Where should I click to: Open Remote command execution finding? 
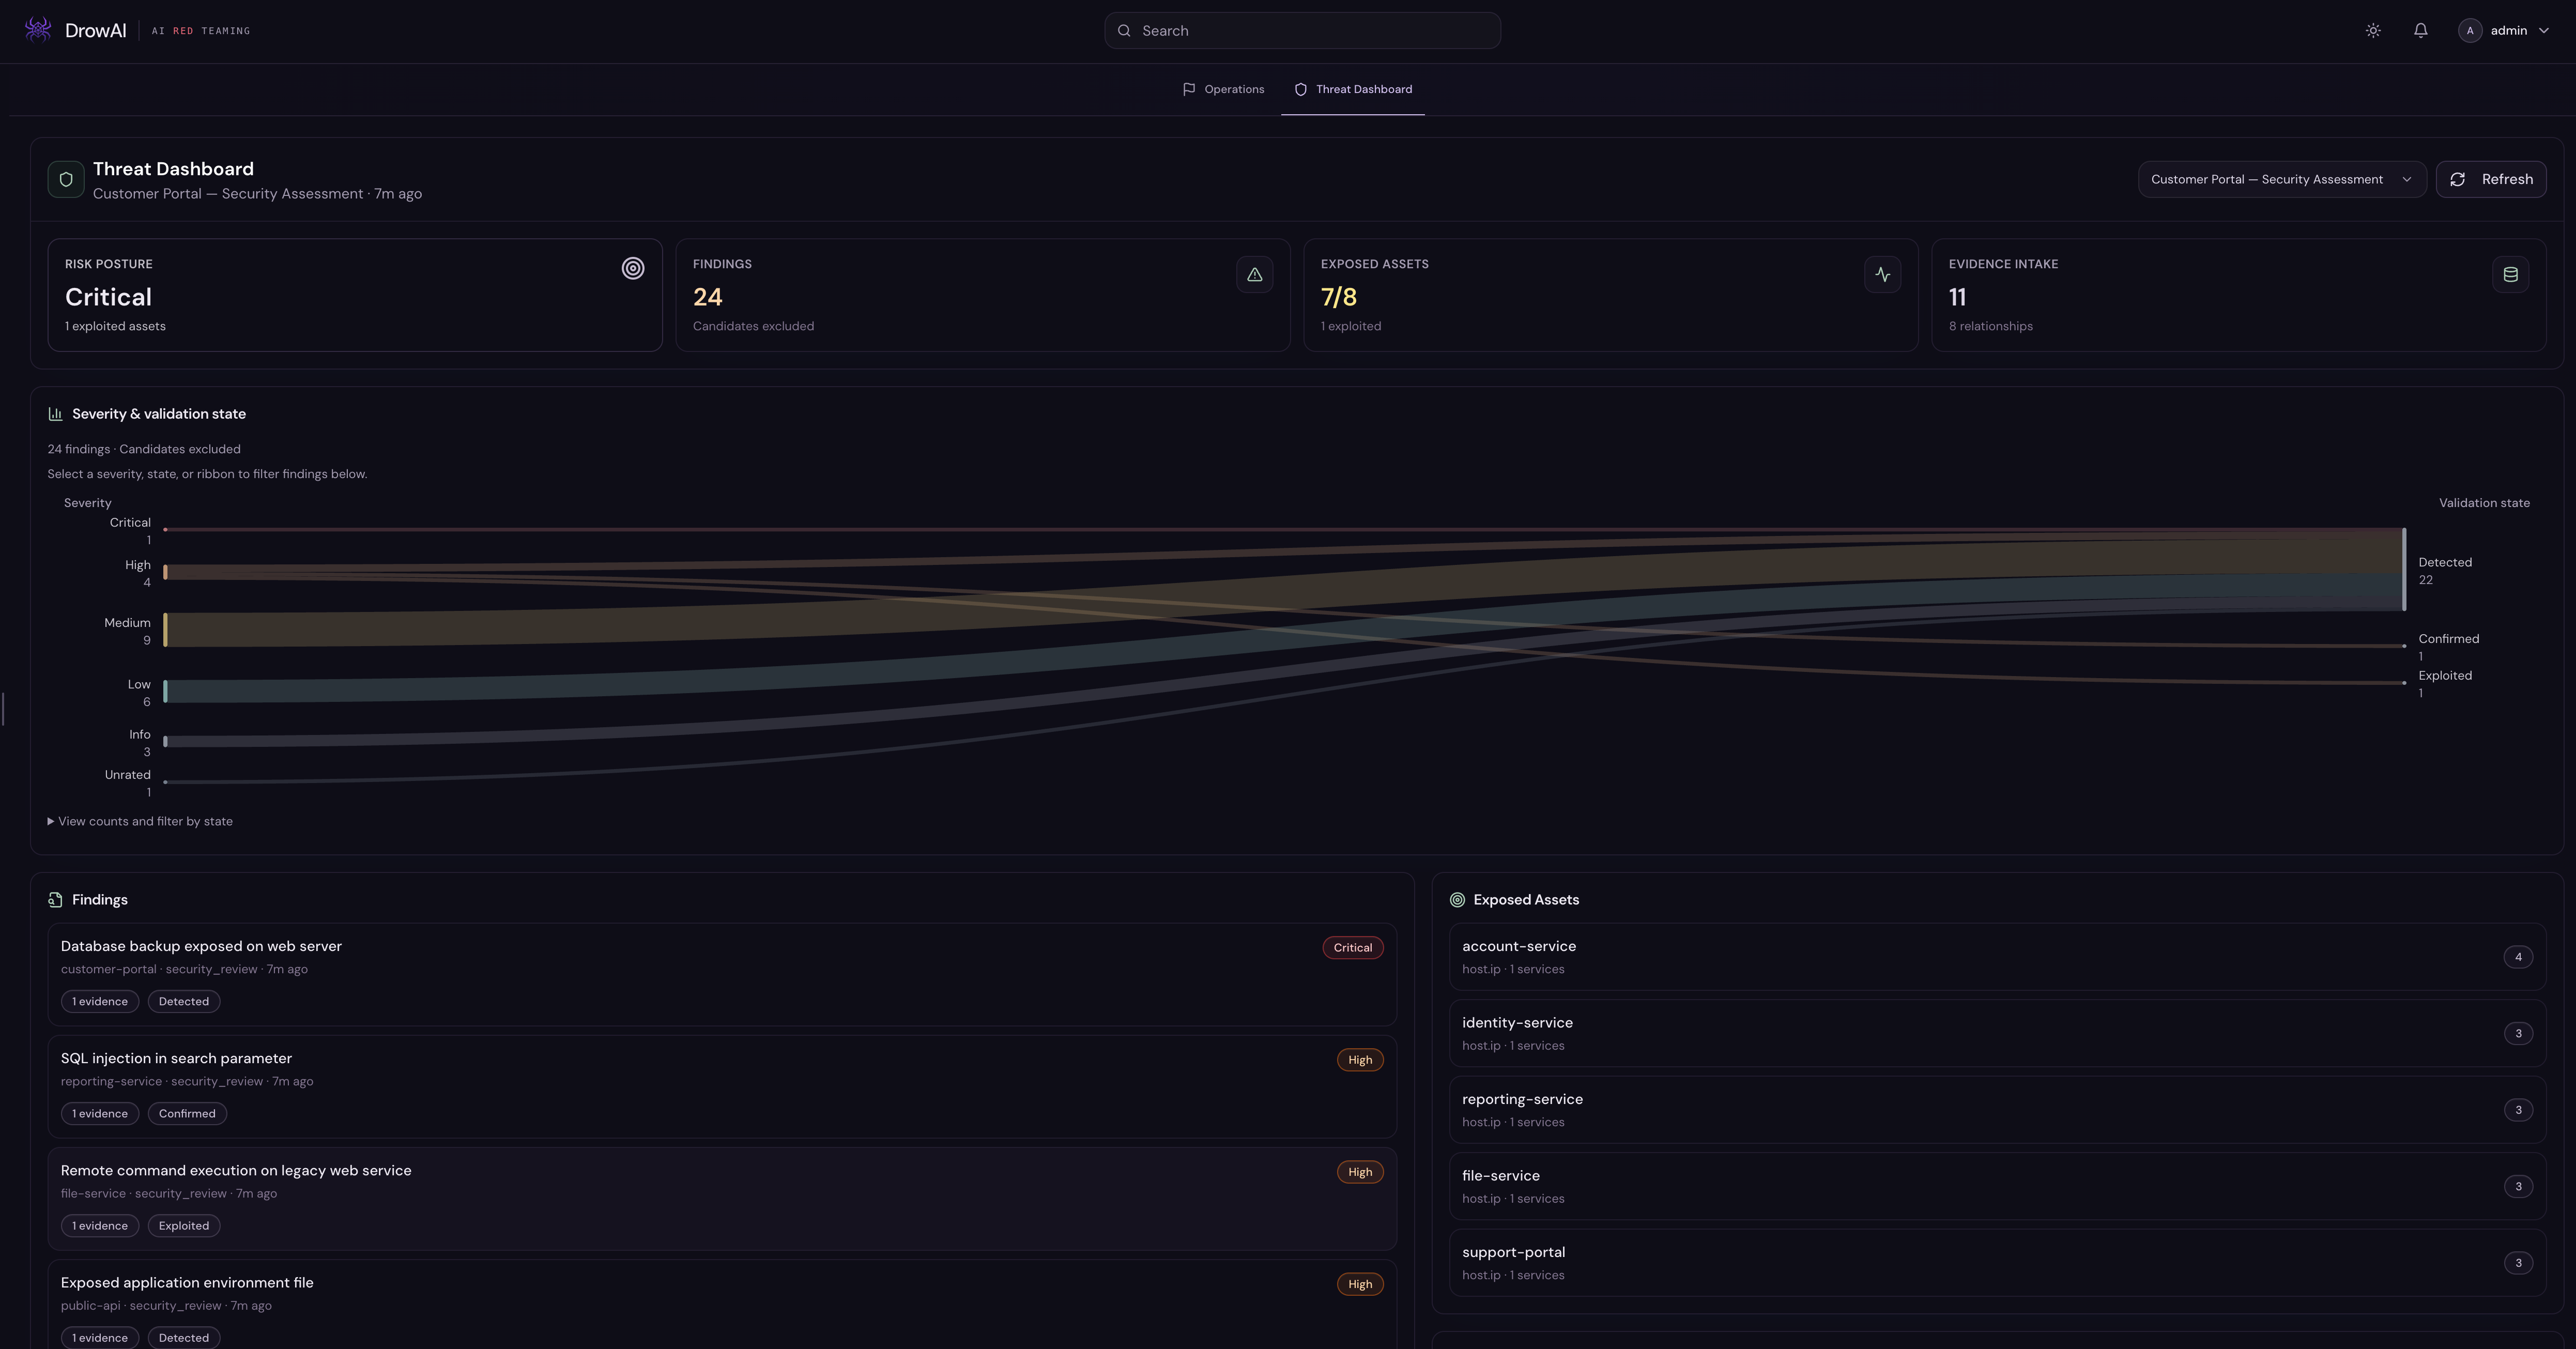[x=722, y=1198]
